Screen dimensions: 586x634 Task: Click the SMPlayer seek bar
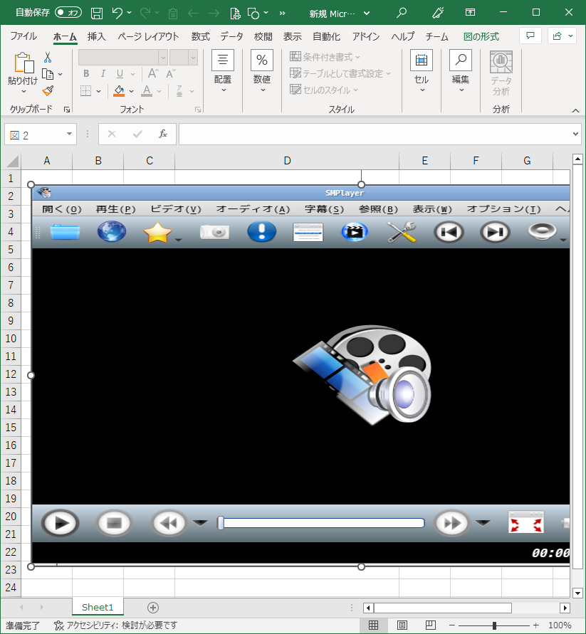click(x=321, y=523)
